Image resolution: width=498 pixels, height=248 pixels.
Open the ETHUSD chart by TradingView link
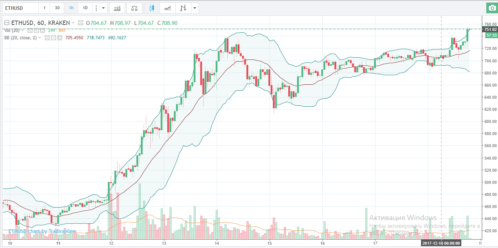click(42, 231)
